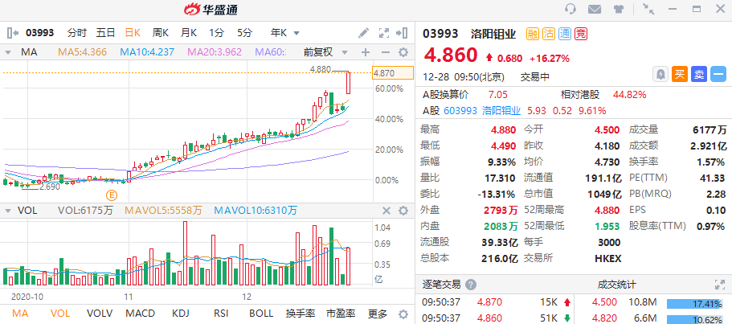732x324 pixels.
Task: Switch to 5分 chart tab
Action: click(x=244, y=33)
